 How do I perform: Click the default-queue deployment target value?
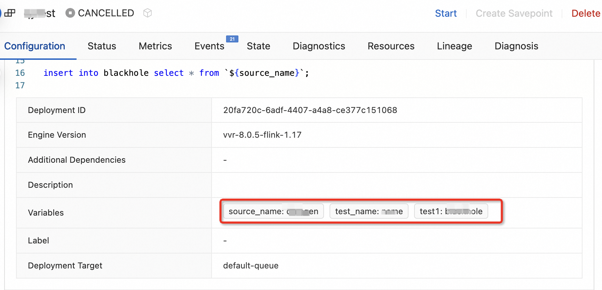(x=251, y=266)
